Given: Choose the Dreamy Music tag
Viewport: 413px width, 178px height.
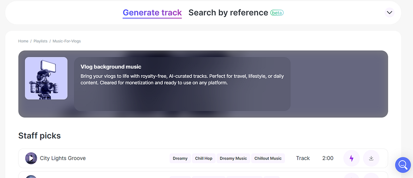Looking at the screenshot, I should coord(233,158).
